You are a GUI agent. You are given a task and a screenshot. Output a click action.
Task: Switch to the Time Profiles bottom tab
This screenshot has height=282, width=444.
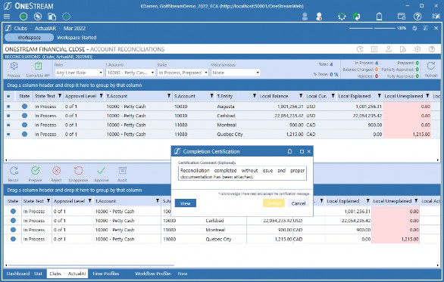pyautogui.click(x=106, y=274)
